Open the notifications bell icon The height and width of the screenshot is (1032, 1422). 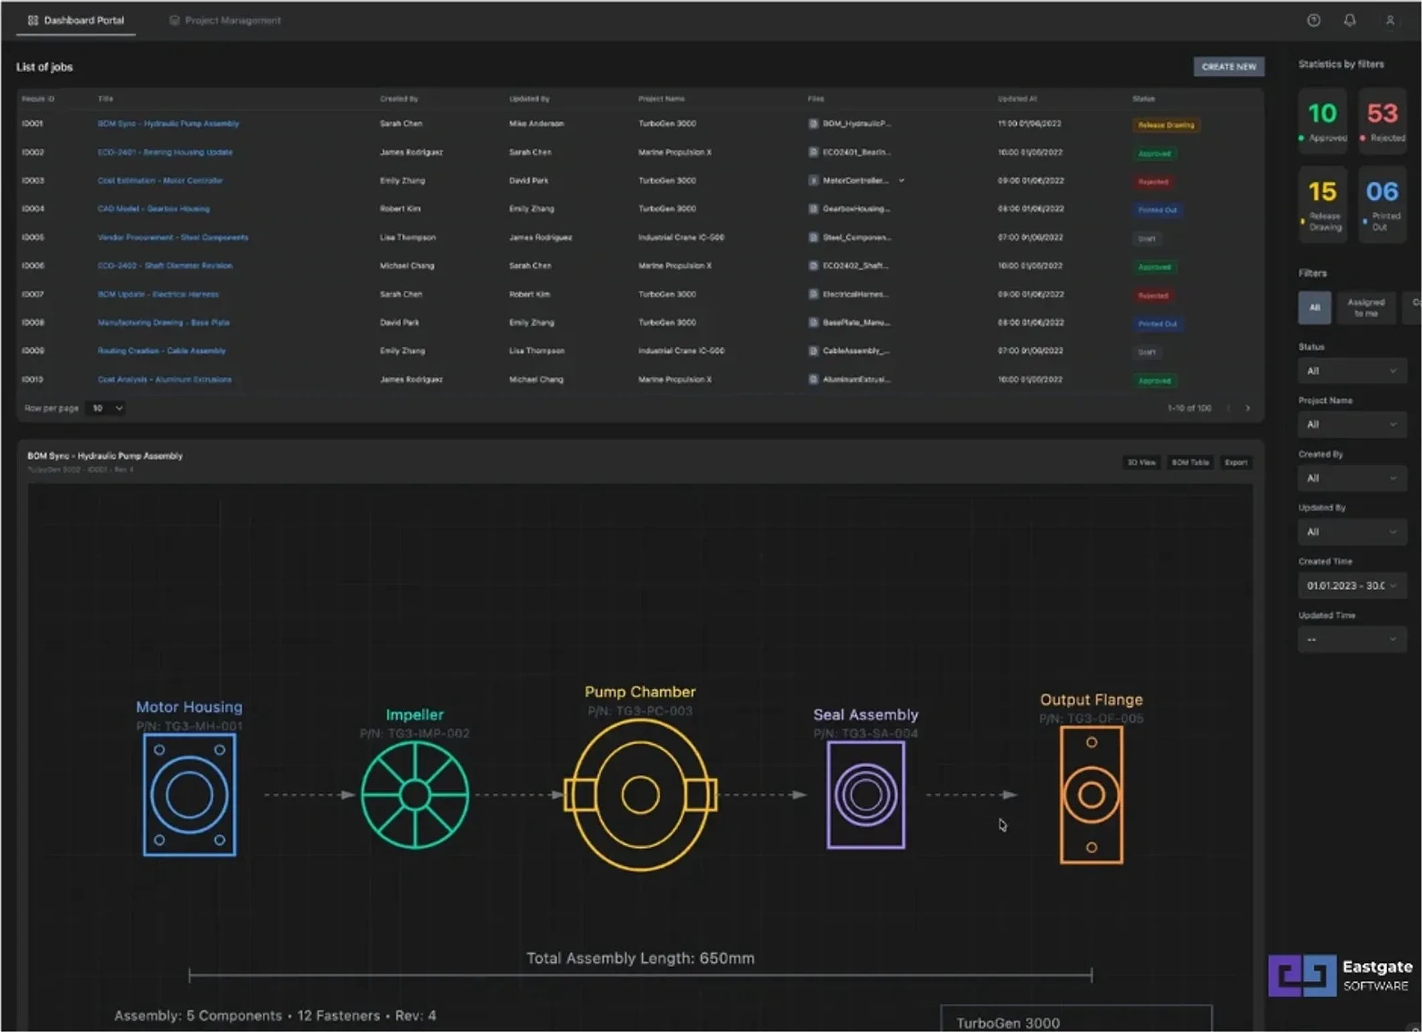click(x=1350, y=20)
